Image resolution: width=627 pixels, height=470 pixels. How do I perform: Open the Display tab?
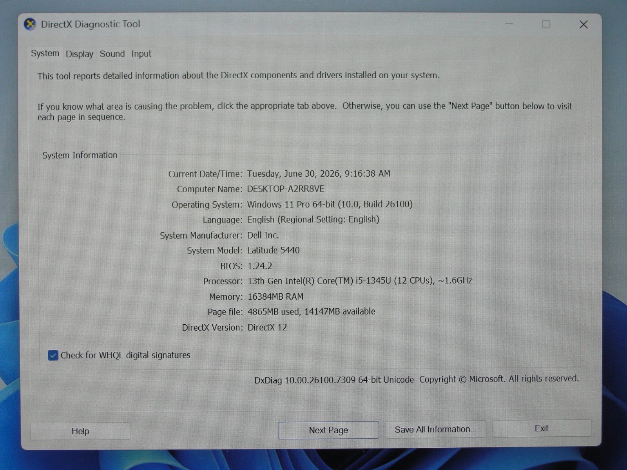click(x=80, y=54)
